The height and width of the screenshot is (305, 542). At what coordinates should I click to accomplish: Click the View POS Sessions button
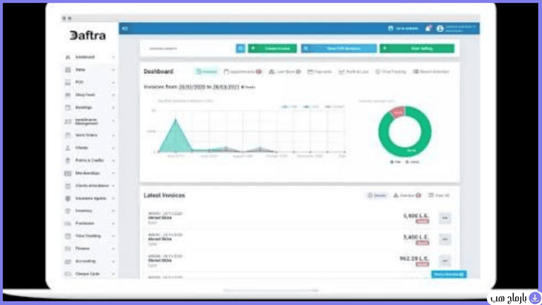point(339,48)
